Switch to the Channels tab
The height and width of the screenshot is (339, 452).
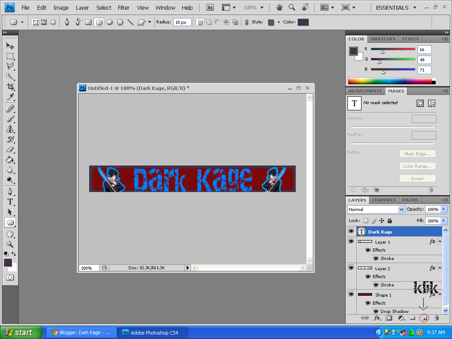pyautogui.click(x=384, y=200)
